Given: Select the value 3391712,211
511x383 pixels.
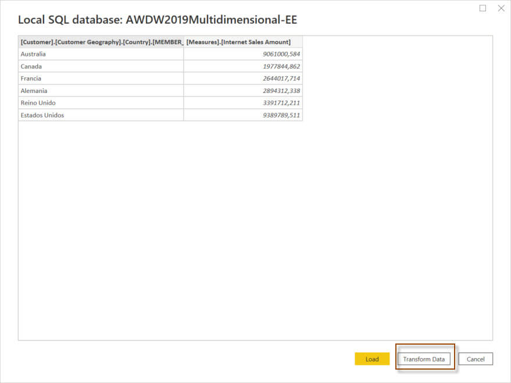Looking at the screenshot, I should click(281, 103).
